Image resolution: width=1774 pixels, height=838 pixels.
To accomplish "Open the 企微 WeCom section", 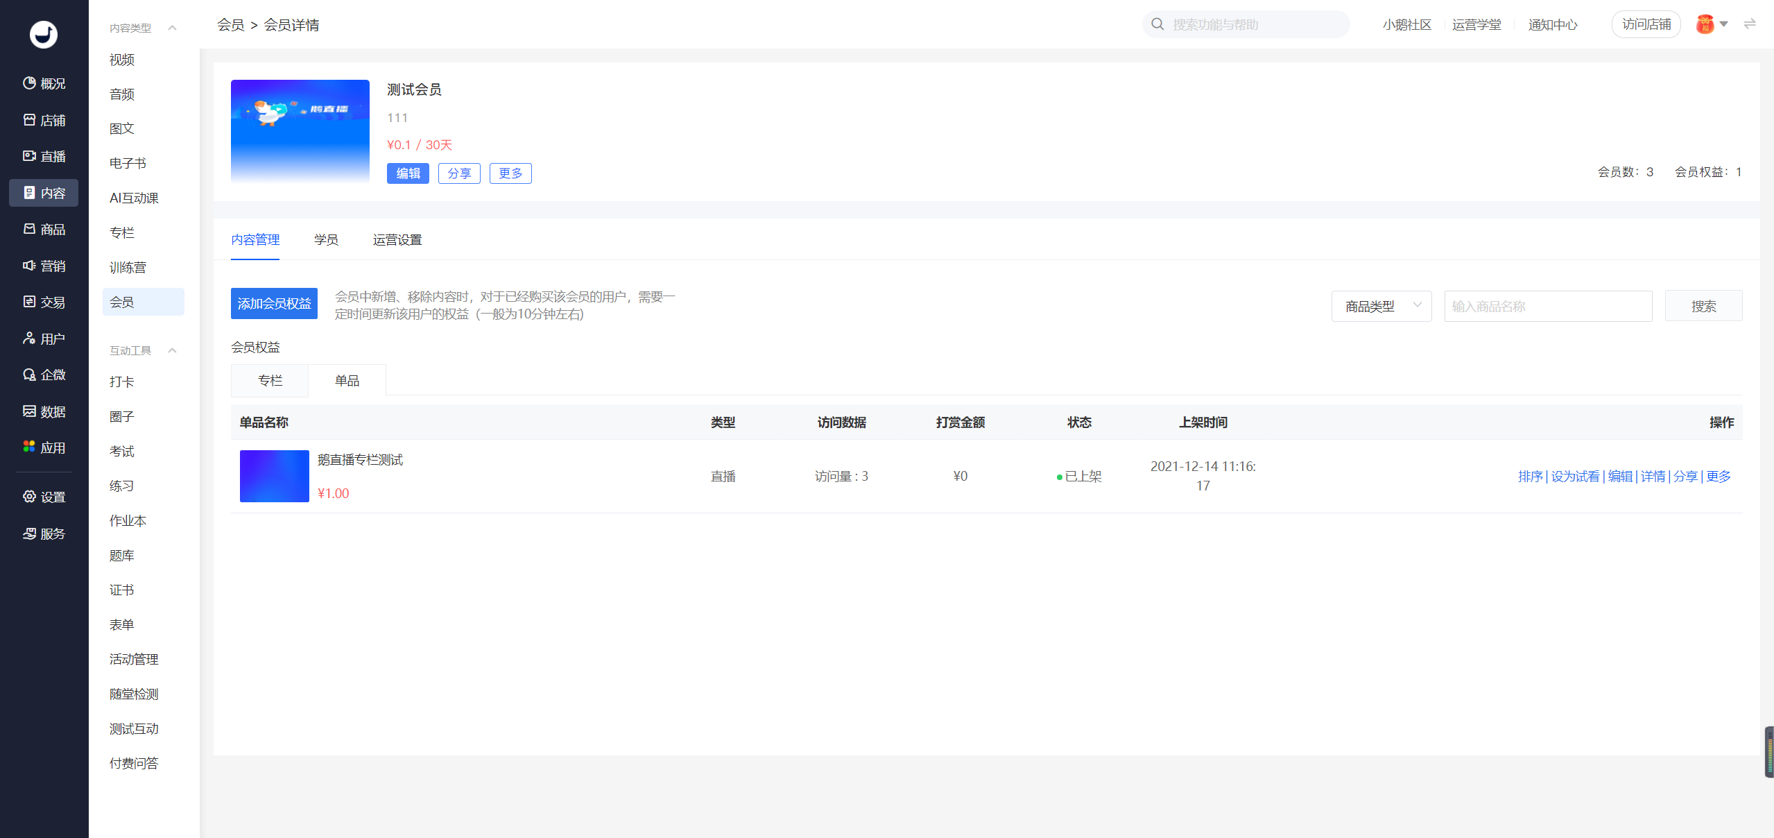I will 44,375.
